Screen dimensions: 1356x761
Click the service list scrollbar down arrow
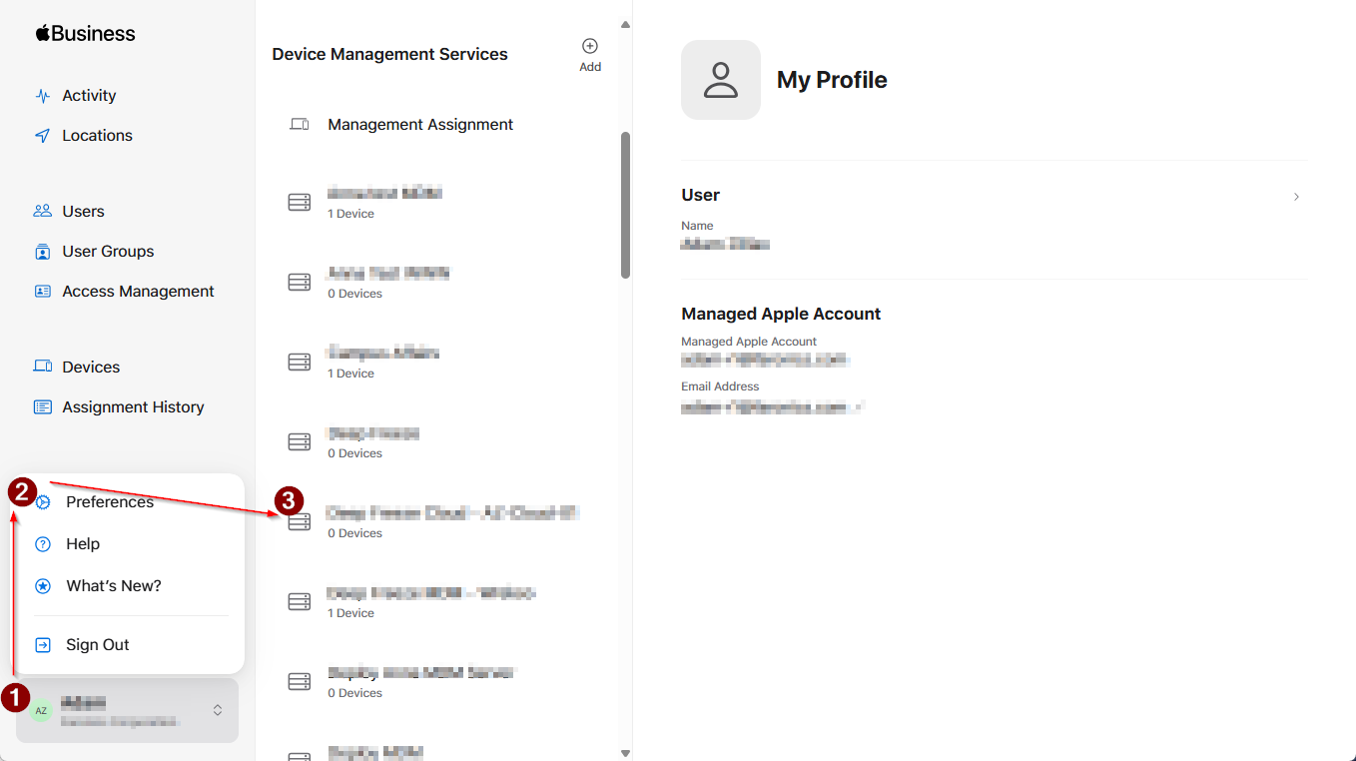[625, 753]
